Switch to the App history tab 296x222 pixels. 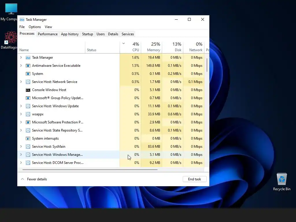coord(70,34)
